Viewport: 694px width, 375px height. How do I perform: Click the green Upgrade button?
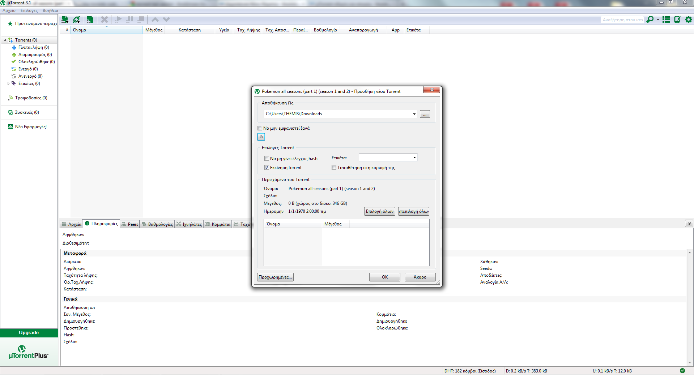(29, 333)
